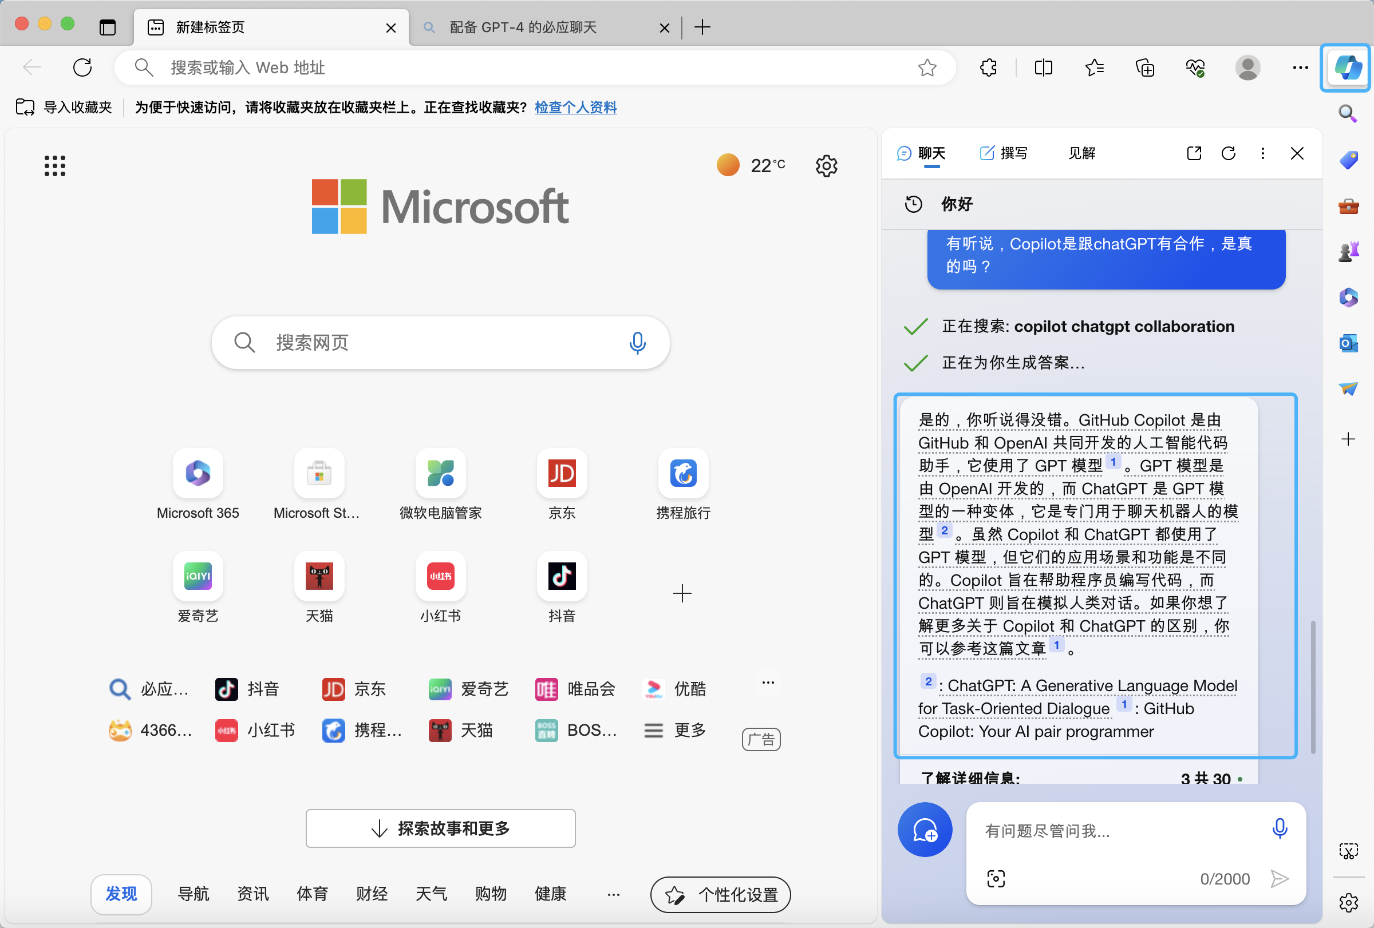Open the apps grid launcher
Image resolution: width=1374 pixels, height=928 pixels.
pyautogui.click(x=55, y=166)
